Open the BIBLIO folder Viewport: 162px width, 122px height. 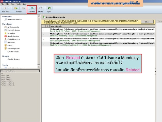pyautogui.click(x=10, y=45)
